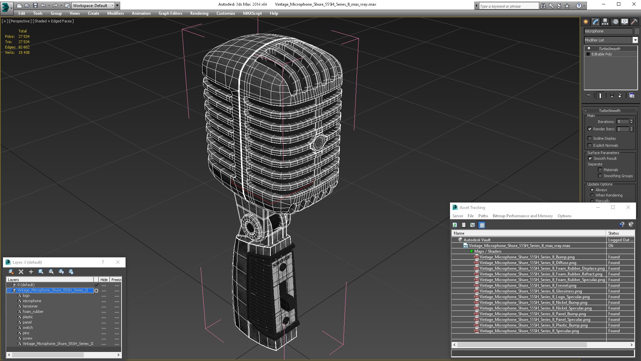This screenshot has height=361, width=641.
Task: Expand the Editable Poly stack entry
Action: coord(588,54)
